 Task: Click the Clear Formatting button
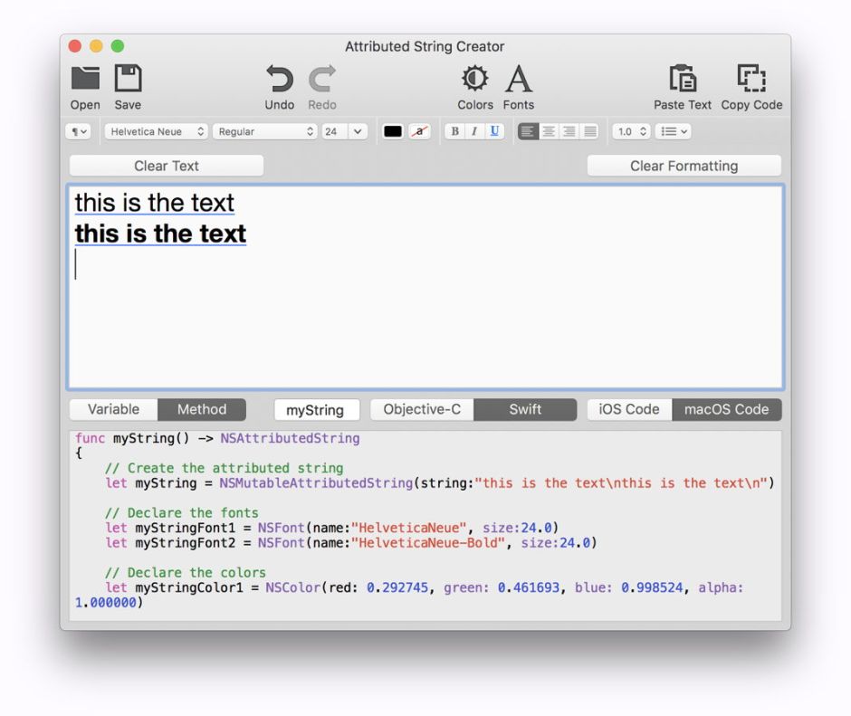tap(684, 166)
